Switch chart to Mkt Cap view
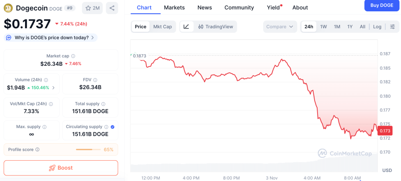The height and width of the screenshot is (181, 401). click(x=163, y=27)
